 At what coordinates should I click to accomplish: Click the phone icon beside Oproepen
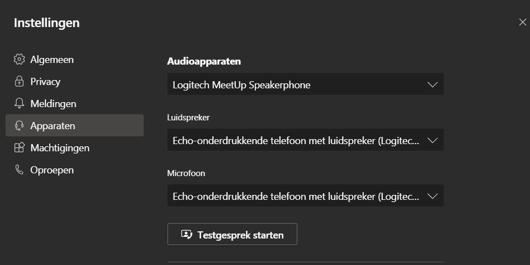pos(19,170)
